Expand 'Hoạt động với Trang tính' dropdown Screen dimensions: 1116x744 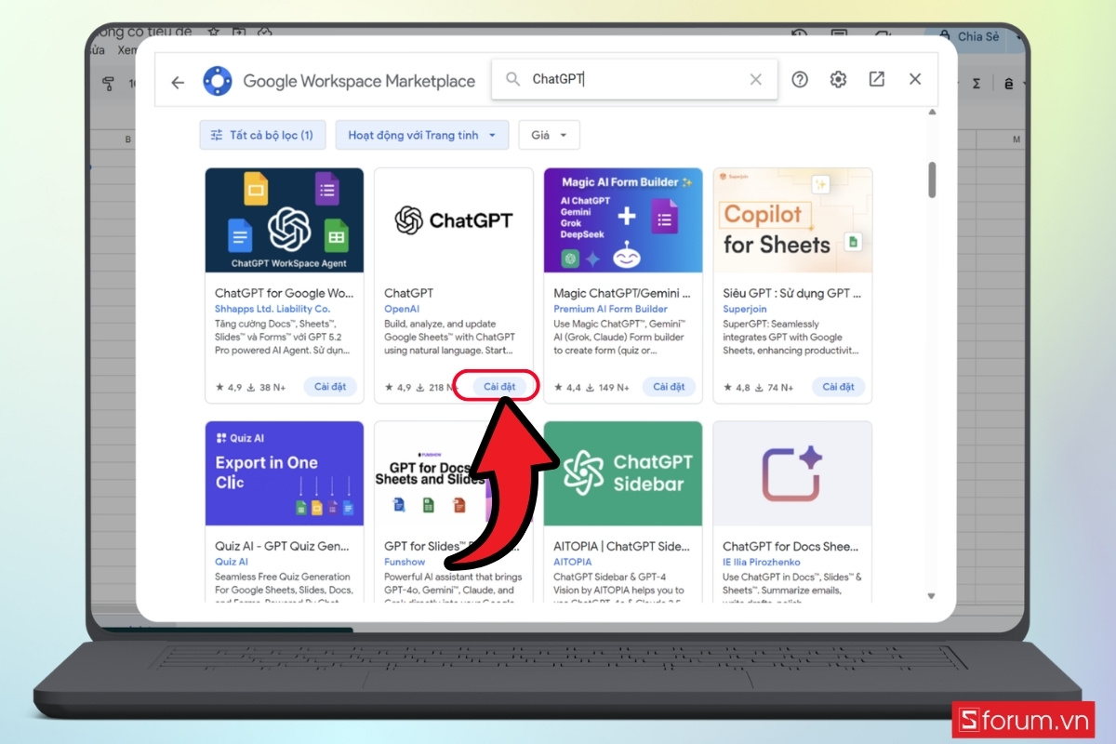422,135
